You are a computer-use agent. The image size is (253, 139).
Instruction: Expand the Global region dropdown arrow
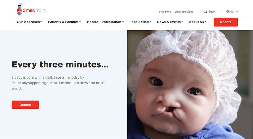tap(237, 12)
